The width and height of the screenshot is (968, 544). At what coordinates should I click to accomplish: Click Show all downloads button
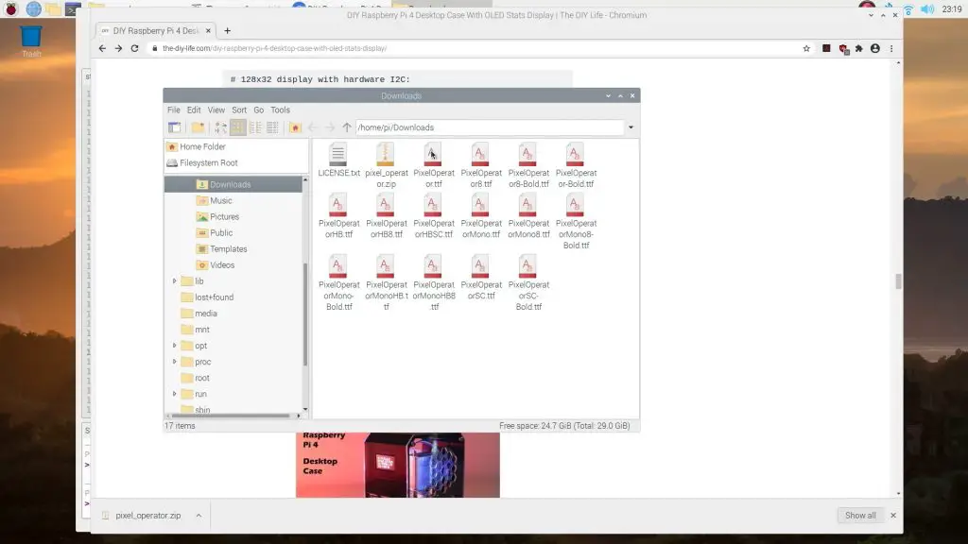[x=860, y=516]
